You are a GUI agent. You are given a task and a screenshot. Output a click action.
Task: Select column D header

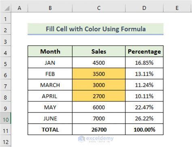click(144, 8)
